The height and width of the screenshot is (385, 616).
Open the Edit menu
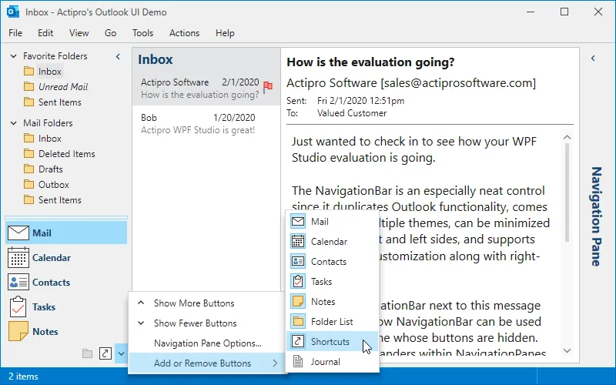pos(45,33)
